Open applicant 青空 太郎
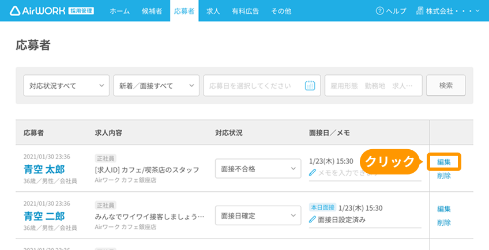Screen dimensions: 489x250 [44, 169]
